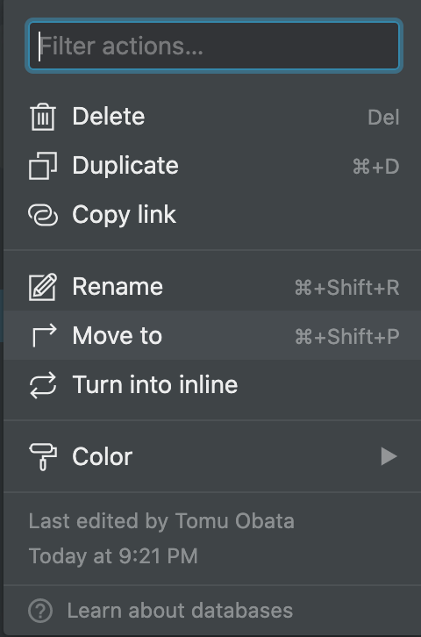Click the trash can Delete icon
Screen dimensions: 421x637
(x=43, y=117)
